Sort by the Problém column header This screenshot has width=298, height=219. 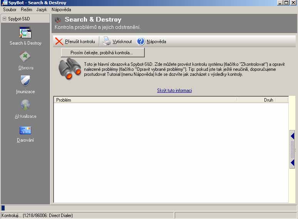pos(145,100)
